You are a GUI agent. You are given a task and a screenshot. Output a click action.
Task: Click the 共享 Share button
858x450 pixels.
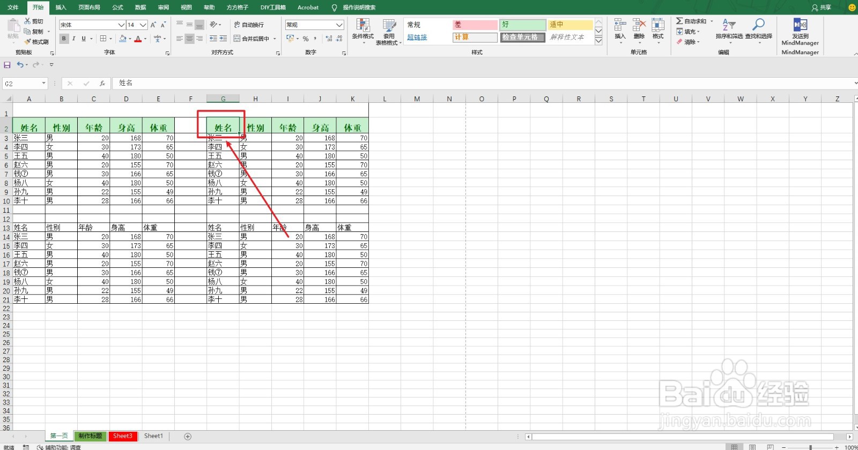pos(821,7)
